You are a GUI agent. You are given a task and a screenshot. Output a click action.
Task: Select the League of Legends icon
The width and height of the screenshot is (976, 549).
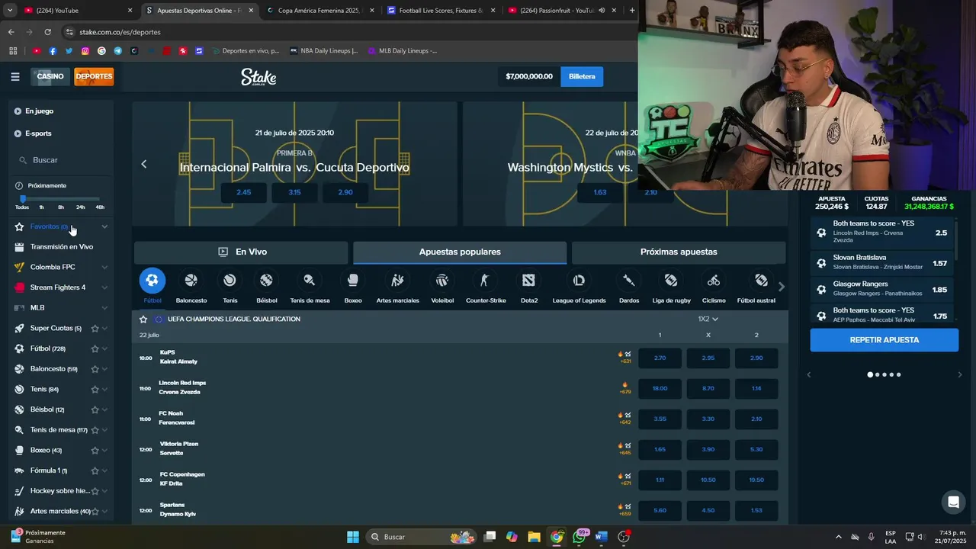(x=579, y=281)
